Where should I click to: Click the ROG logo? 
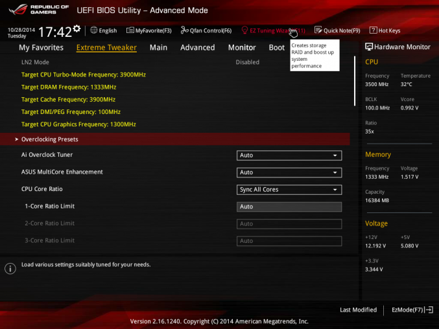pyautogui.click(x=18, y=10)
